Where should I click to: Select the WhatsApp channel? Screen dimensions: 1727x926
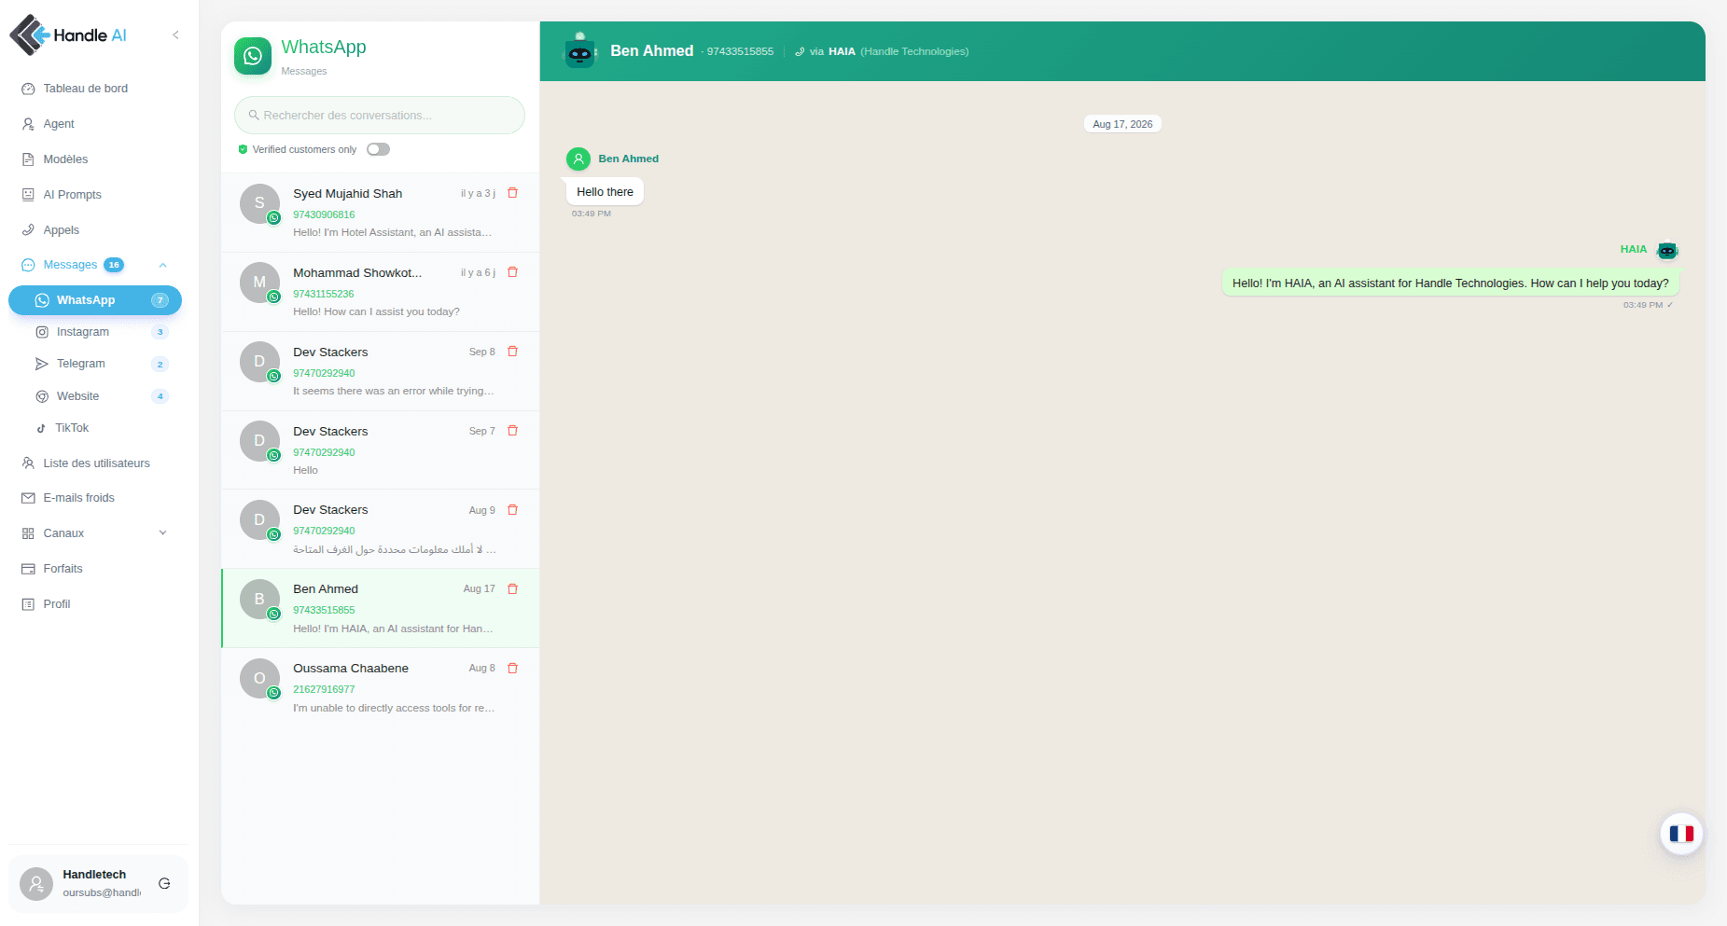tap(95, 300)
